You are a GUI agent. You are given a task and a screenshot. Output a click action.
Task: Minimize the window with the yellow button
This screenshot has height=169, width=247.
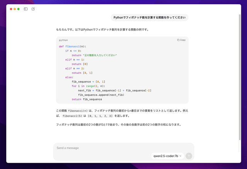[x=15, y=9]
